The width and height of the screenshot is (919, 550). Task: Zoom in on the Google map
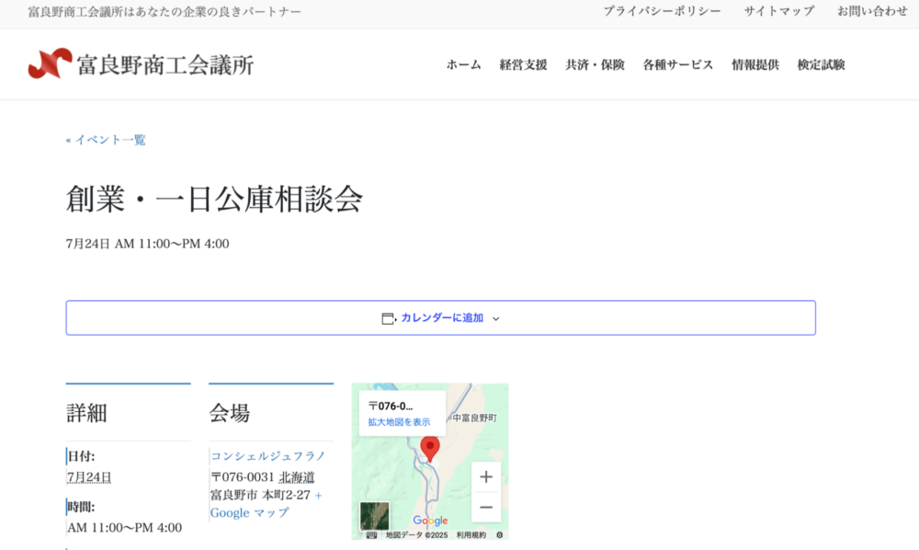coord(486,476)
